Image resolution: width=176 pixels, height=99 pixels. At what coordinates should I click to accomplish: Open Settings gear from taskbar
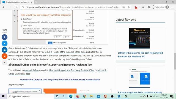(x=126, y=96)
